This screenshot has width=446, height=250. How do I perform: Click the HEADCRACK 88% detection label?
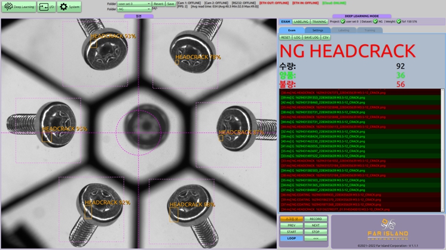(x=193, y=205)
